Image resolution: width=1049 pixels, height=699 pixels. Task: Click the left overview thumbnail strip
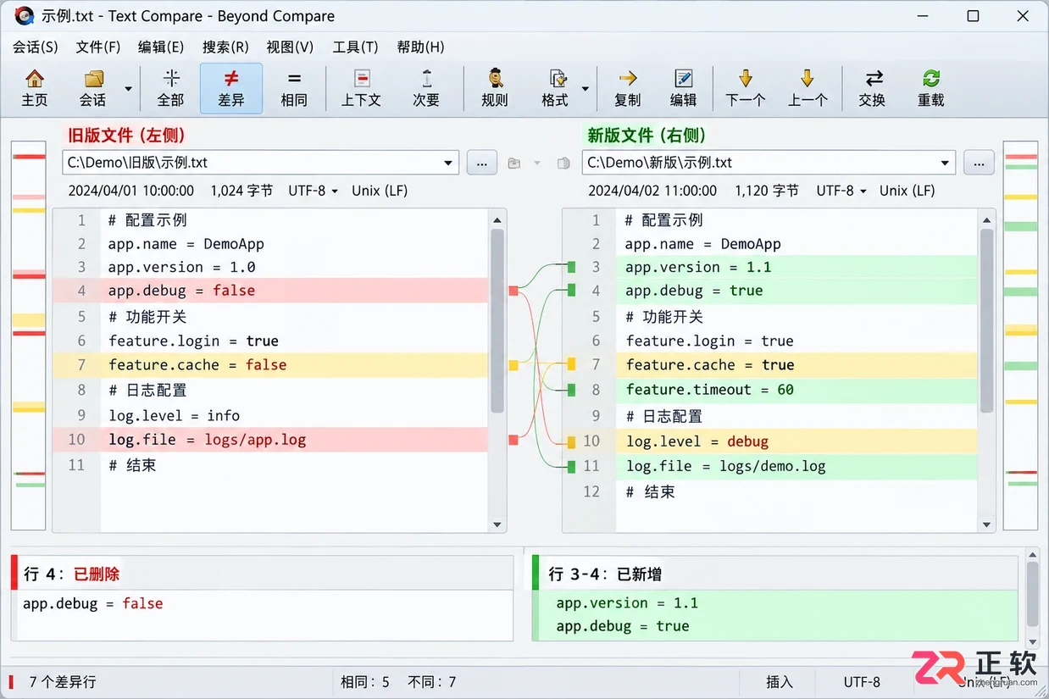(x=29, y=336)
